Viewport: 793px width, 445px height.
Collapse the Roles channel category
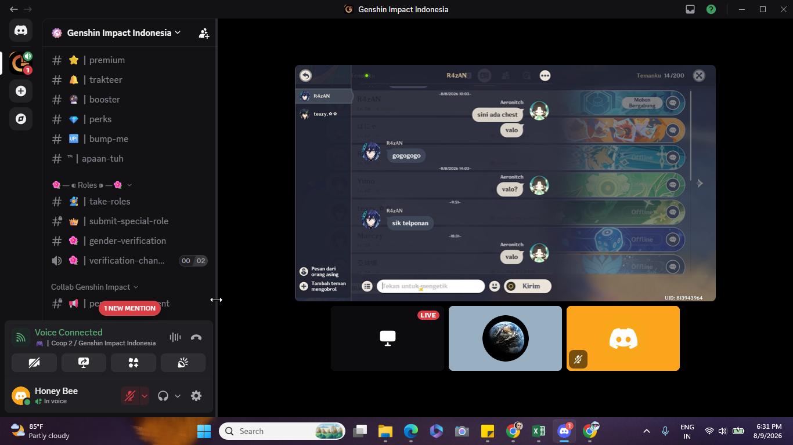point(92,185)
